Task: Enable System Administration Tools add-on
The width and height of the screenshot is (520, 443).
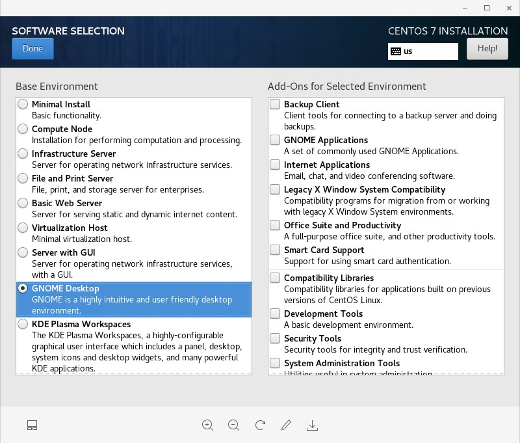Action: [x=275, y=363]
